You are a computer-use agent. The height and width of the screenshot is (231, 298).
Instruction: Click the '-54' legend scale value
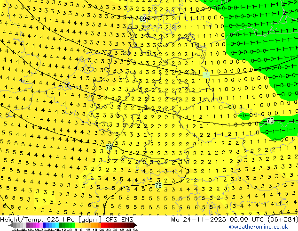click(15, 230)
